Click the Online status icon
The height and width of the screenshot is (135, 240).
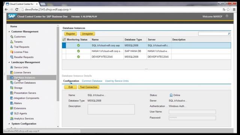point(171,95)
